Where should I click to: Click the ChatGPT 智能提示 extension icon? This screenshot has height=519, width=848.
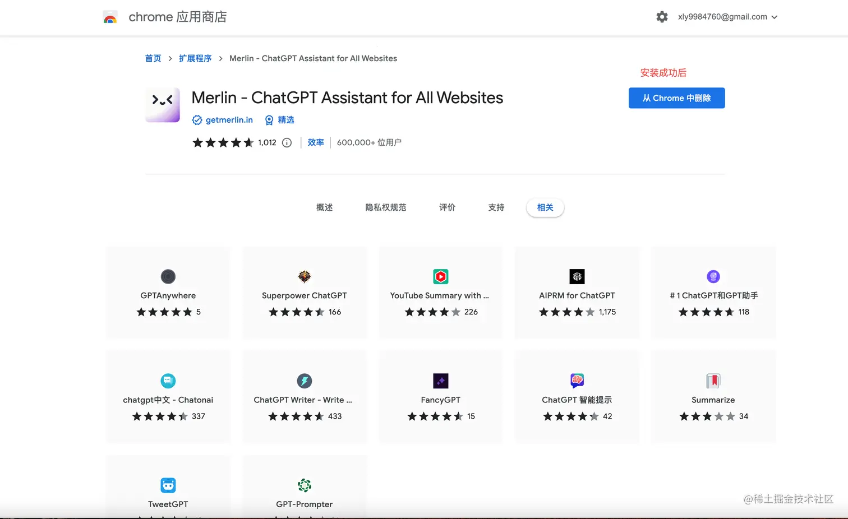(x=577, y=381)
